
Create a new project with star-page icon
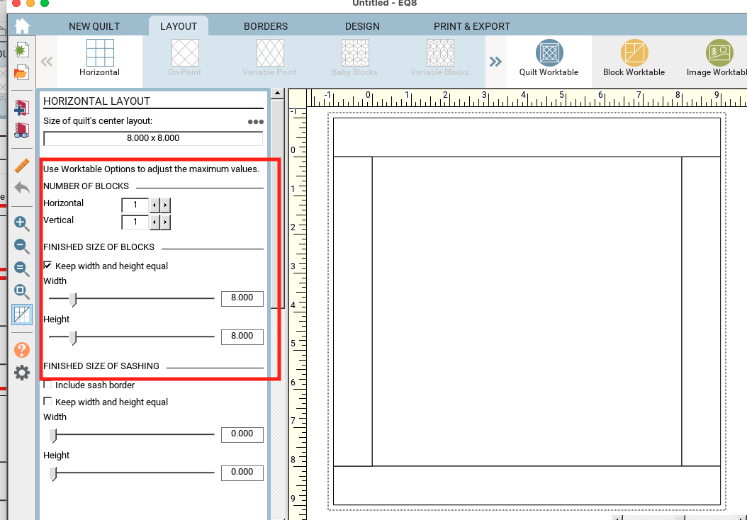(21, 50)
